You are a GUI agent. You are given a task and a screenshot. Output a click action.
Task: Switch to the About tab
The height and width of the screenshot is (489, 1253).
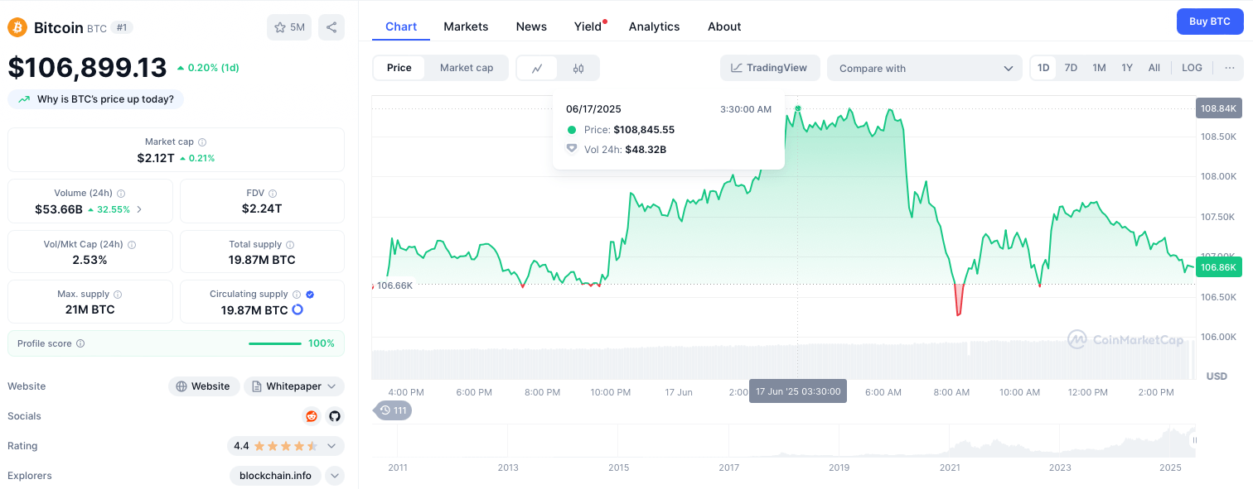tap(724, 26)
